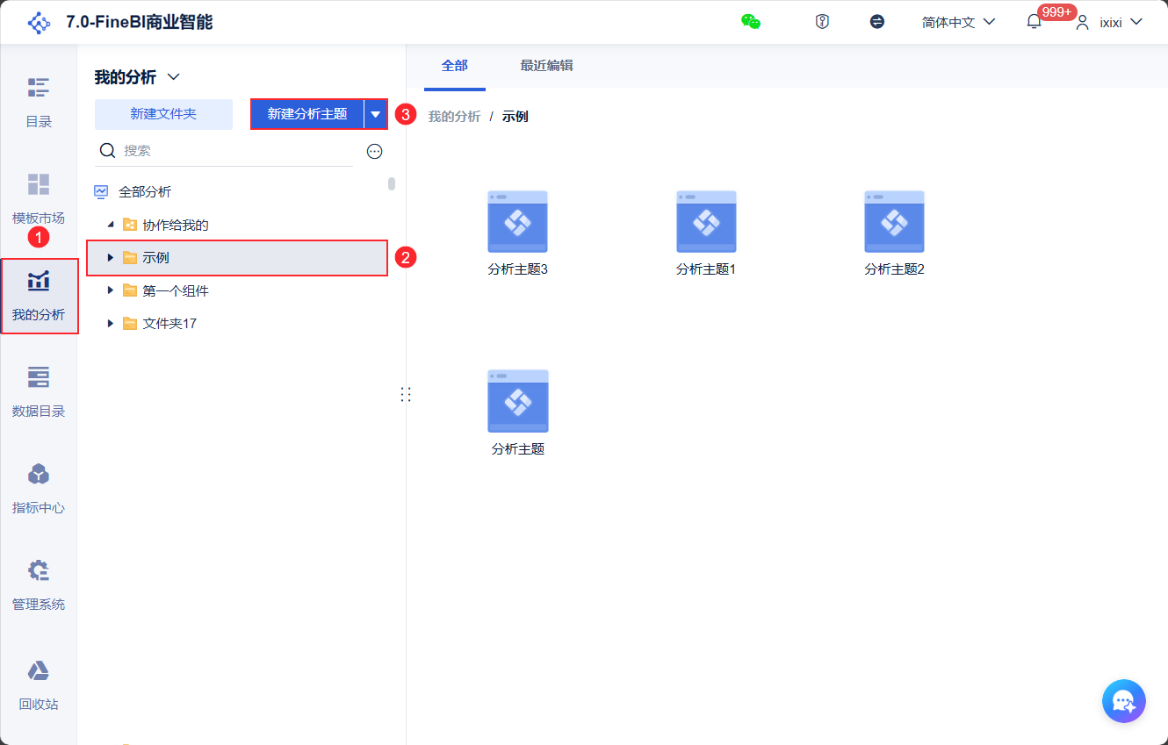This screenshot has width=1168, height=745.
Task: Select 全部分析 tree label
Action: point(145,191)
